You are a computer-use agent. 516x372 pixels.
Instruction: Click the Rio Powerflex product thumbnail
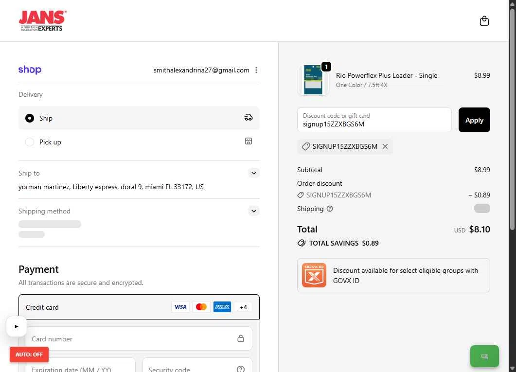pyautogui.click(x=313, y=80)
